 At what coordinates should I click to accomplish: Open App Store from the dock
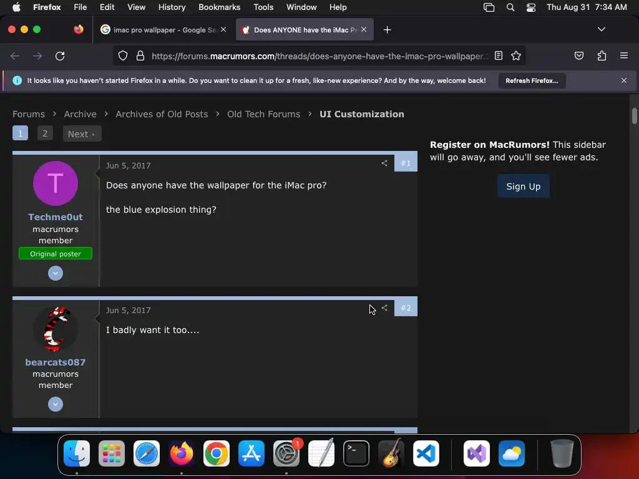[x=251, y=453]
